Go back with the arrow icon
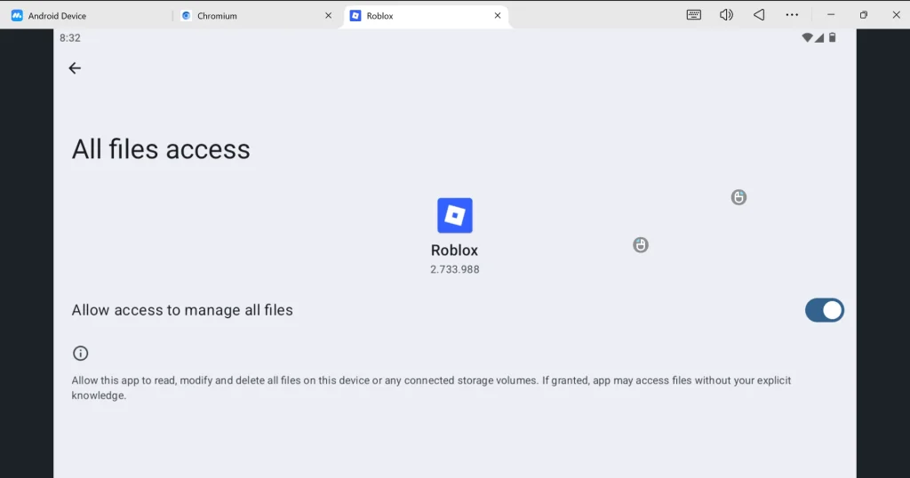Screen dimensions: 910x478 [75, 68]
